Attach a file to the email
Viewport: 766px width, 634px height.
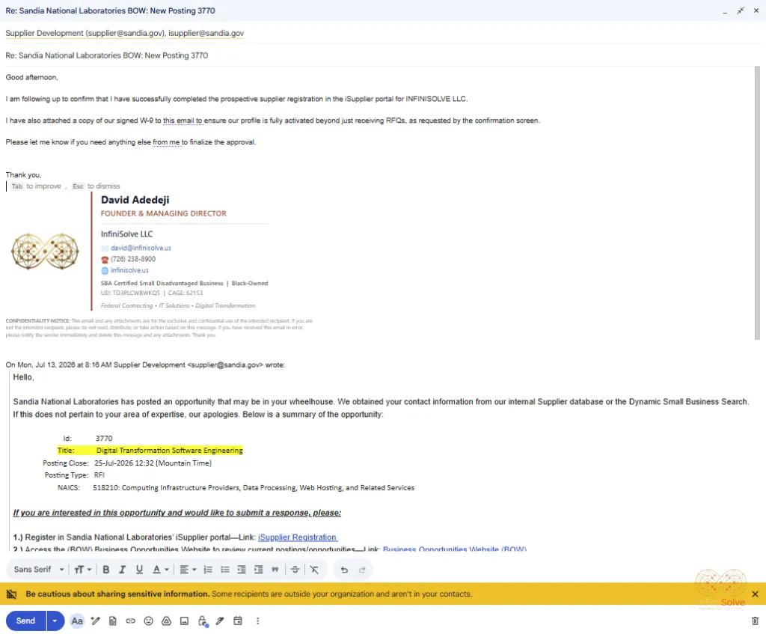click(x=113, y=621)
